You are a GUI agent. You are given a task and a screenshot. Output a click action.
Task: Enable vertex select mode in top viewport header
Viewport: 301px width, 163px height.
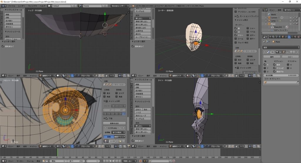pyautogui.click(x=96, y=75)
